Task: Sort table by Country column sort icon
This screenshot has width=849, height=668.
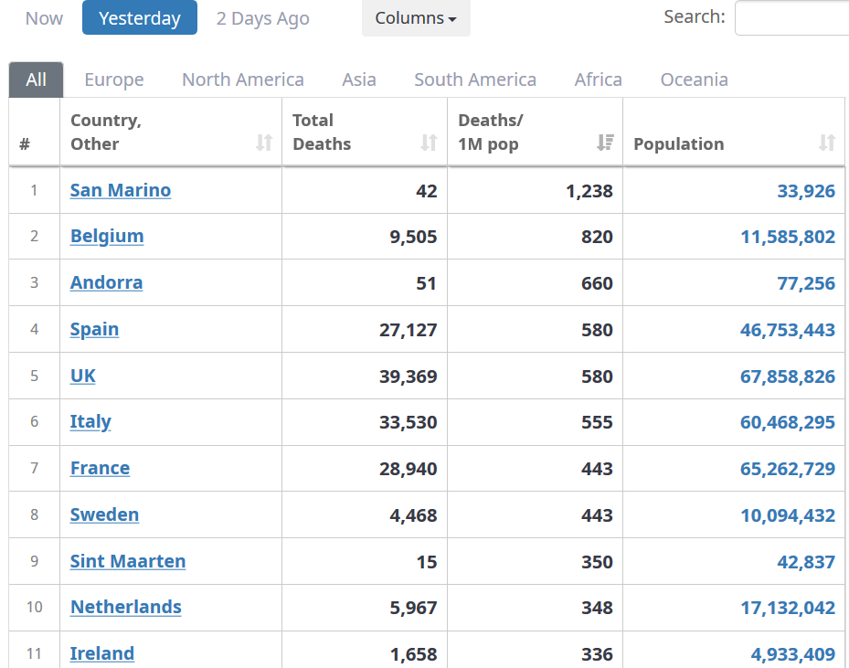Action: pyautogui.click(x=264, y=143)
